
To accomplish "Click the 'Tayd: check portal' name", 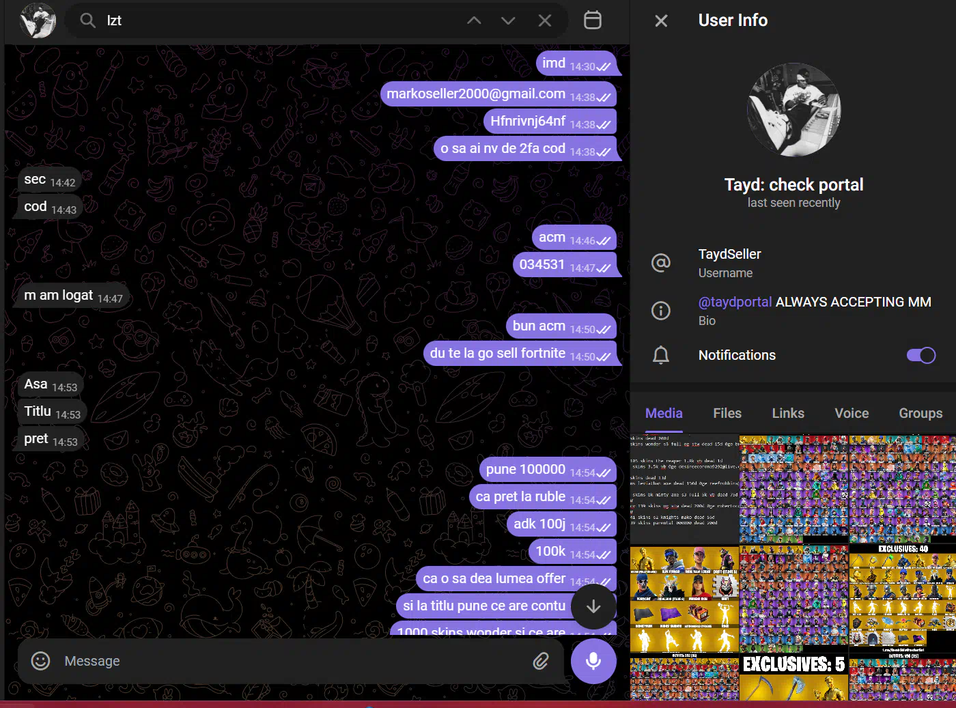I will pos(793,185).
